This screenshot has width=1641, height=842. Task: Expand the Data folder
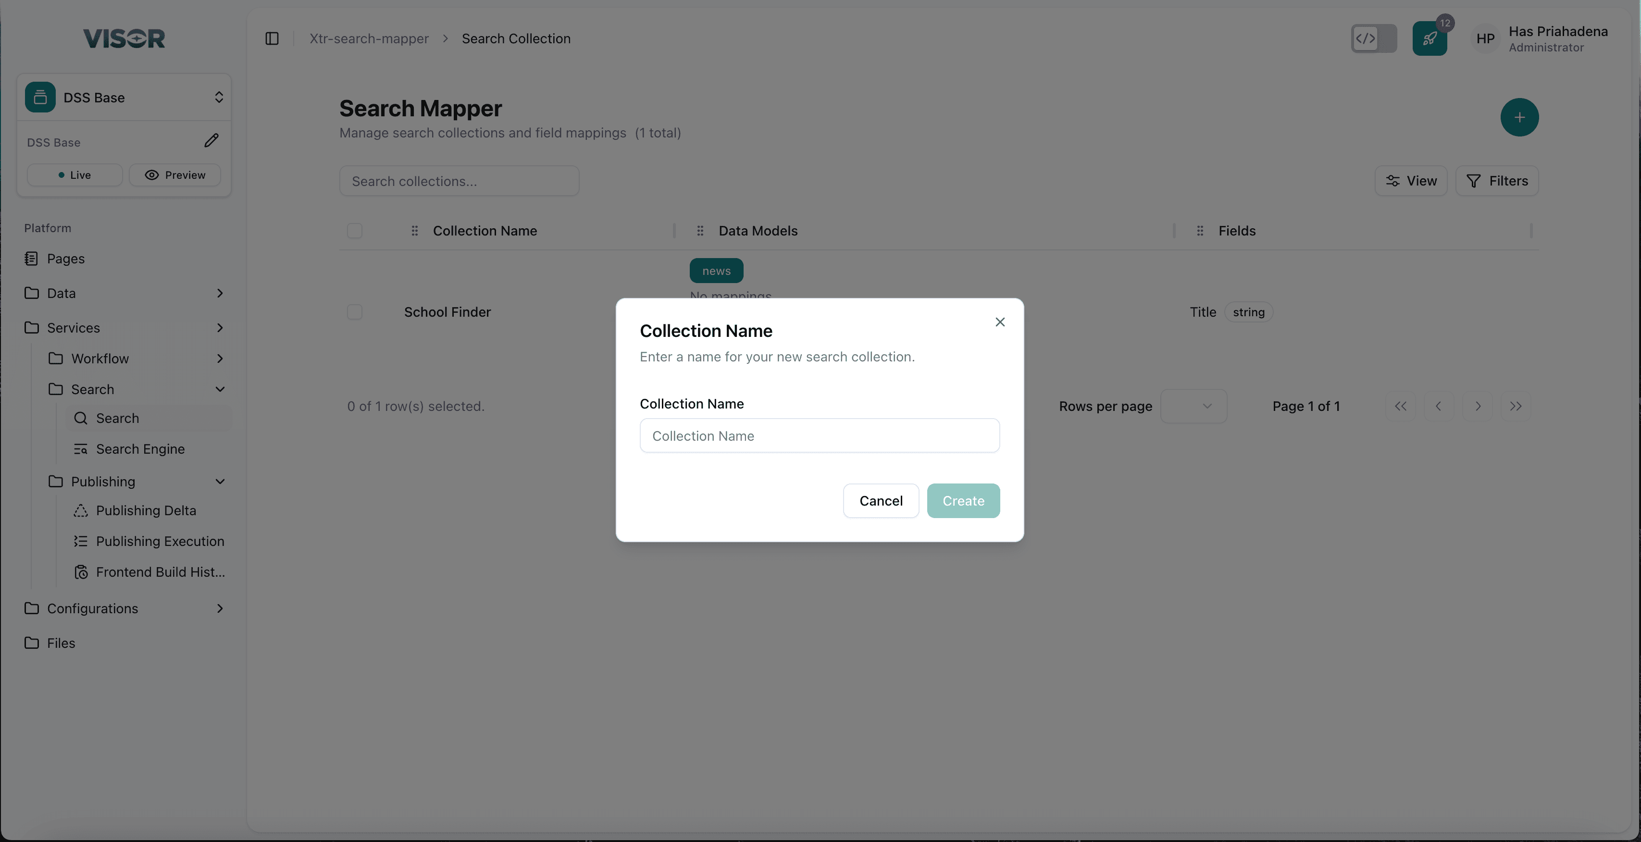[124, 293]
